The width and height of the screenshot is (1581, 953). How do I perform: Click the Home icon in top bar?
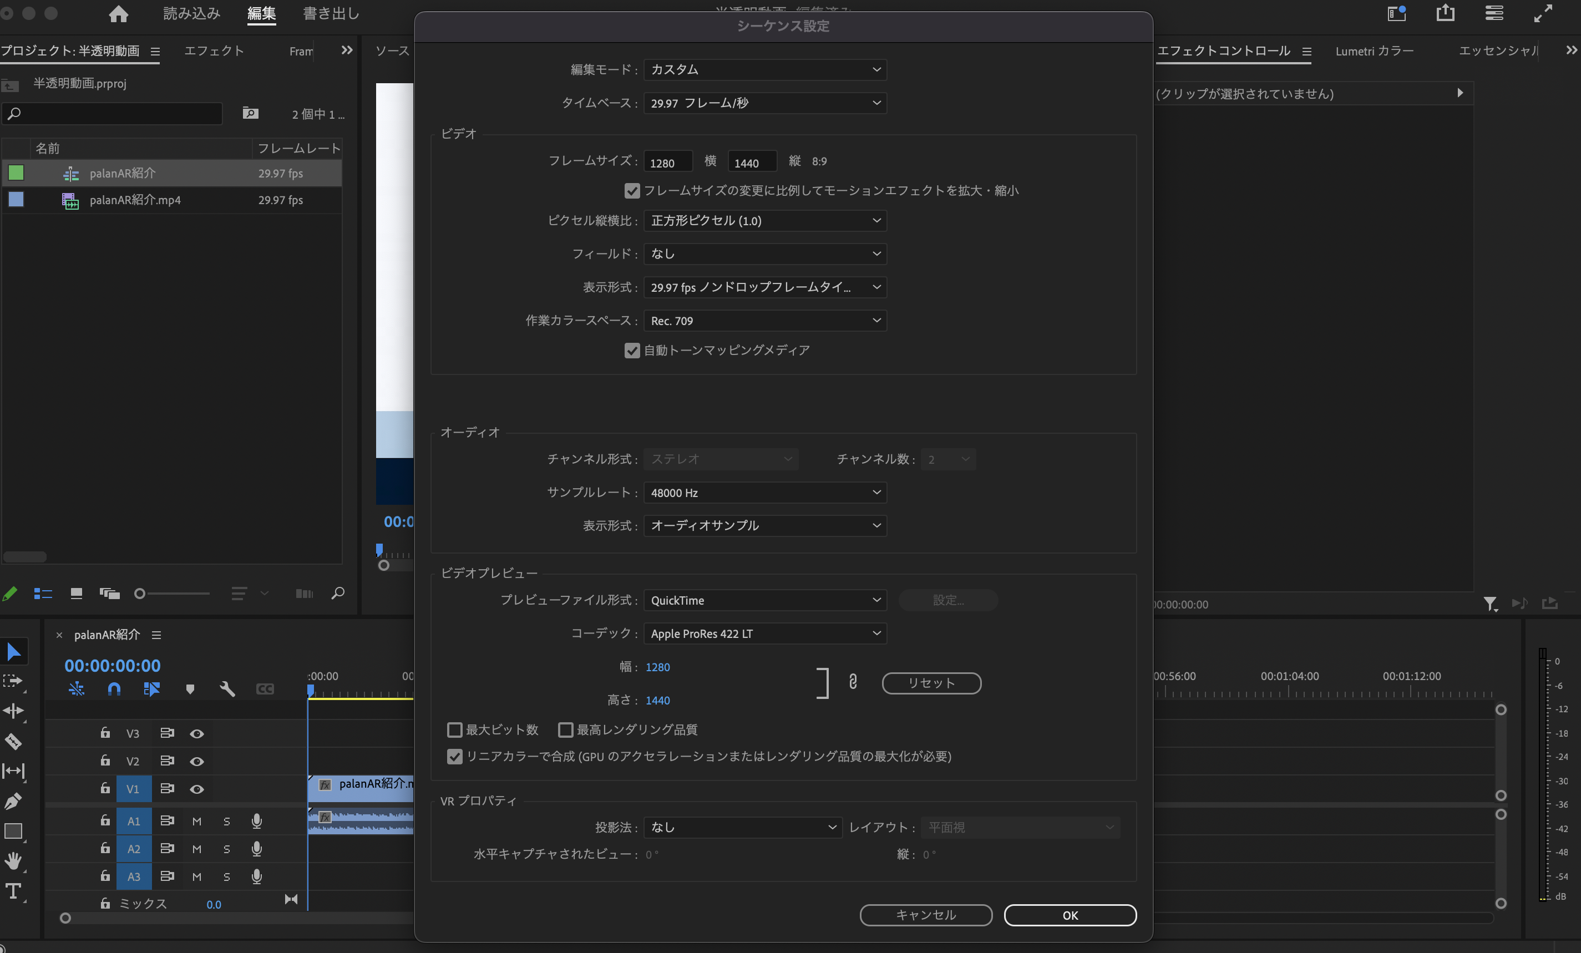pos(118,14)
